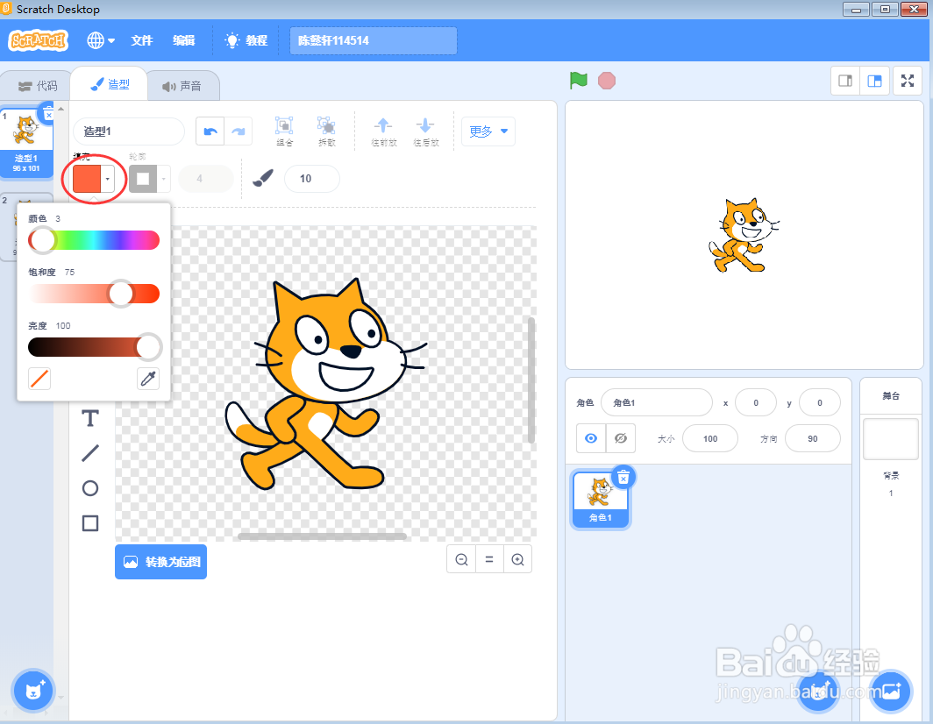Image resolution: width=933 pixels, height=724 pixels.
Task: Select the Line tool
Action: (x=89, y=453)
